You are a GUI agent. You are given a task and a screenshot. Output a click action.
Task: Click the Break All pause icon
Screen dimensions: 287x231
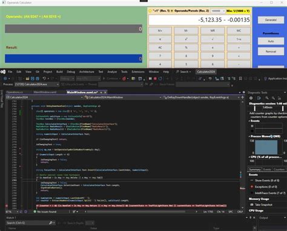point(150,79)
